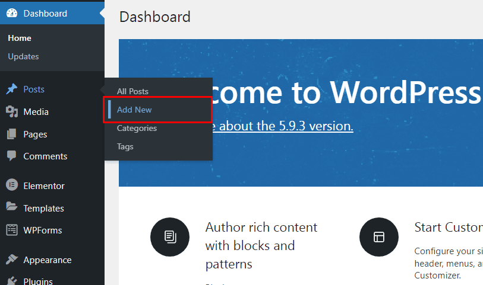Viewport: 483px width, 285px height.
Task: Choose Add New in Posts flyout
Action: (134, 110)
